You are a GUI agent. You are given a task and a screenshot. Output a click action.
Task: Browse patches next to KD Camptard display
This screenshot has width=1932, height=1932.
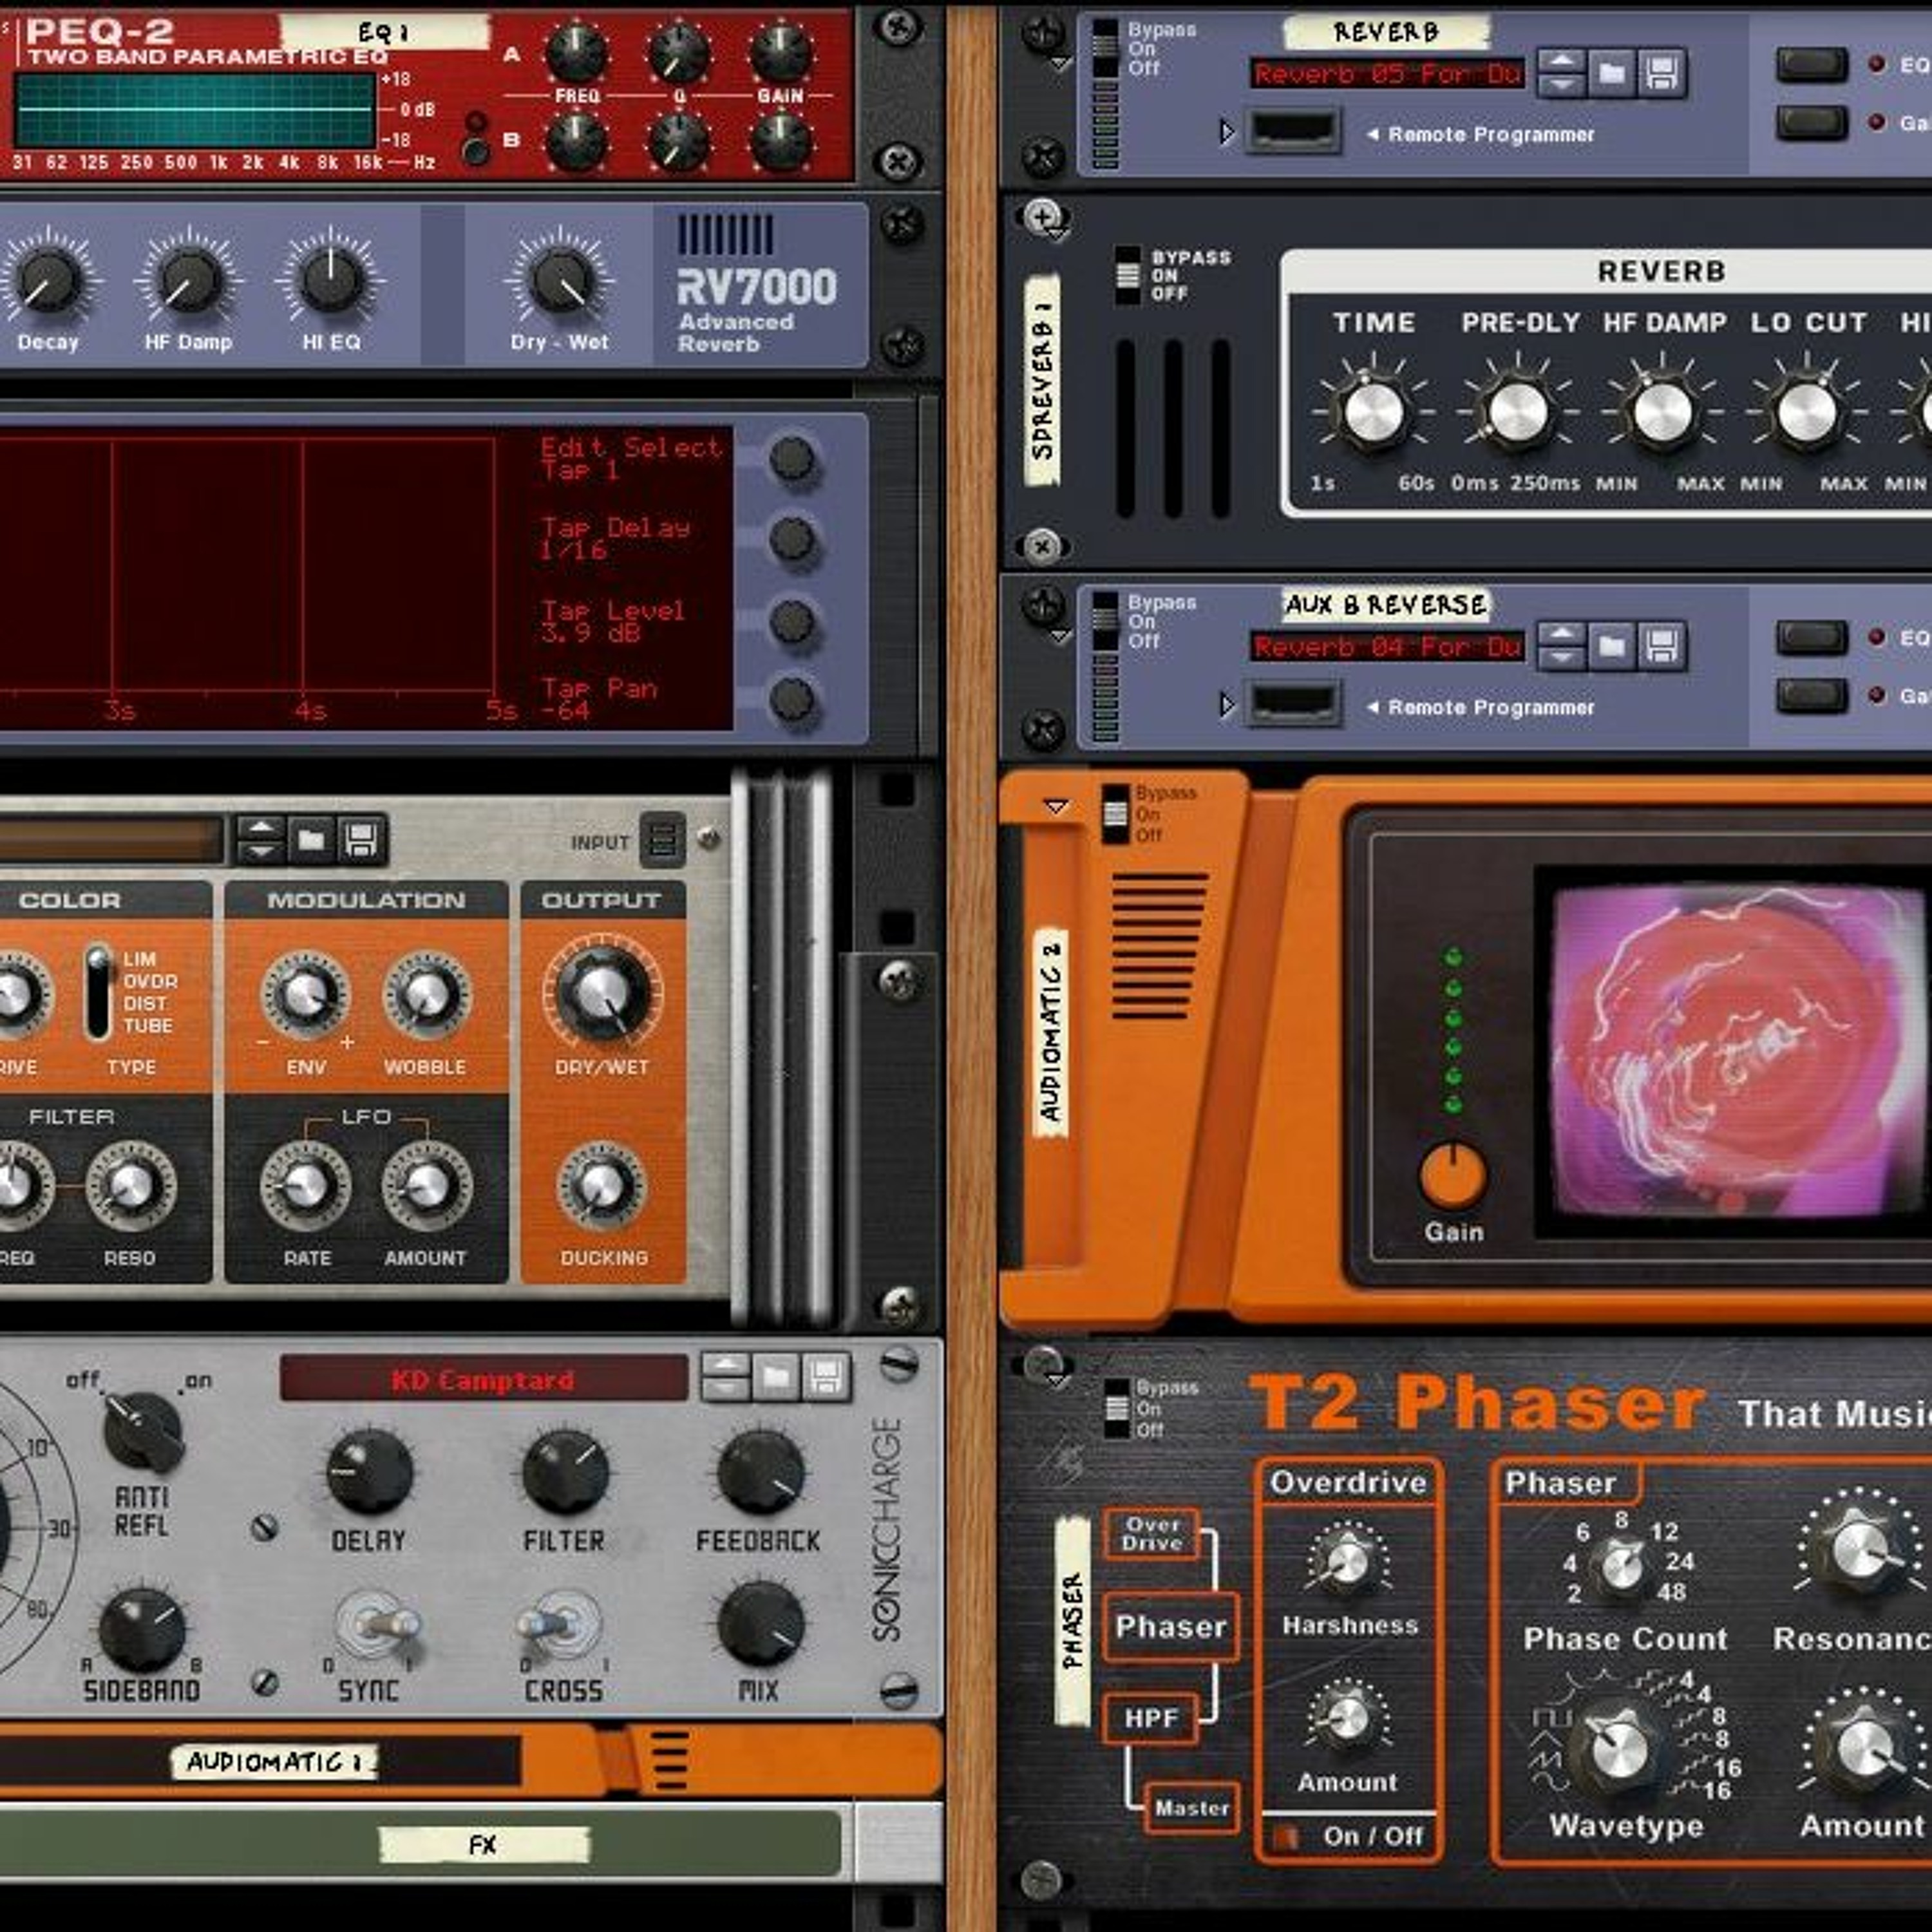tap(776, 1377)
